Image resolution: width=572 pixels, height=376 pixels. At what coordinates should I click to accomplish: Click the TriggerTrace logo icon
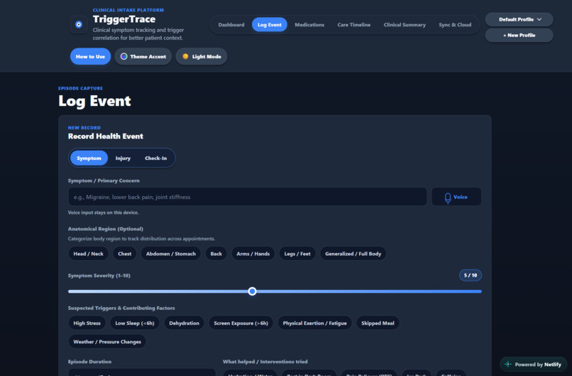pyautogui.click(x=79, y=24)
